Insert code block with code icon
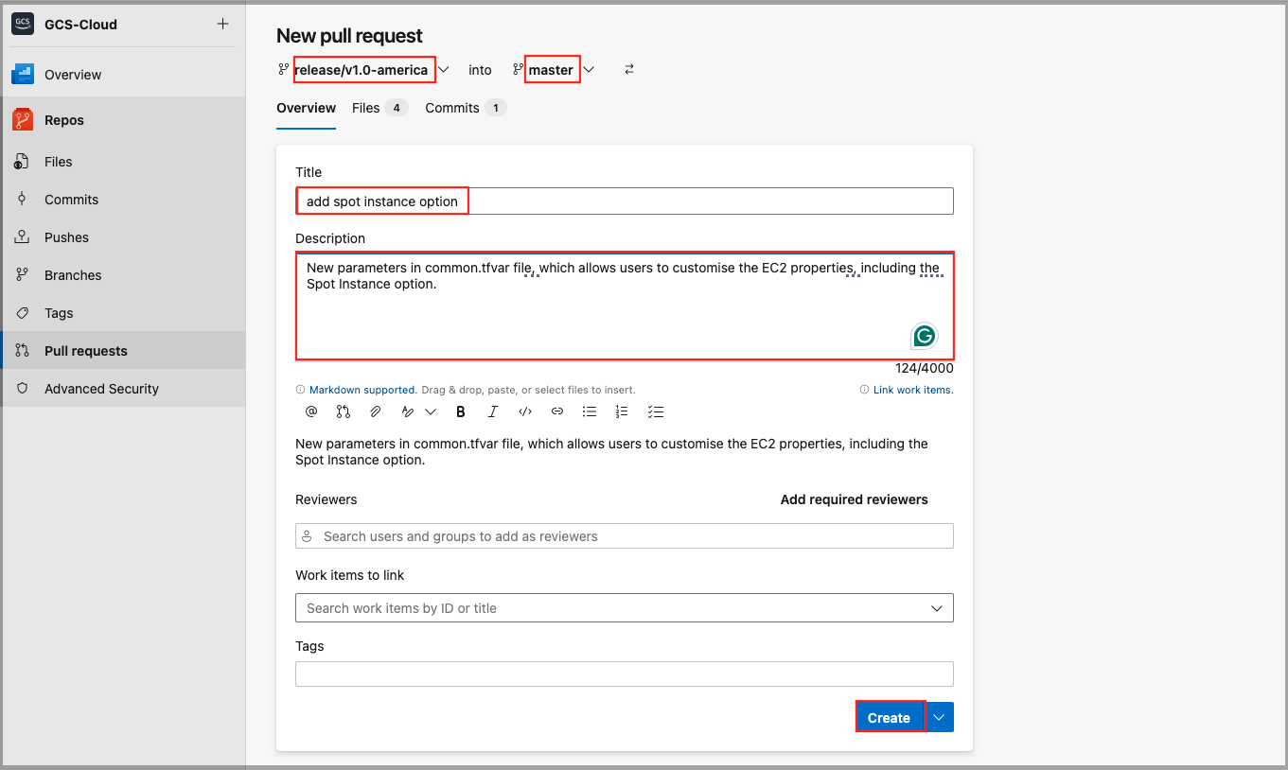This screenshot has width=1288, height=770. tap(525, 411)
